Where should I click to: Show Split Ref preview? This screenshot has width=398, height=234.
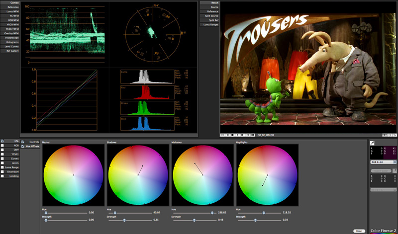click(209, 20)
